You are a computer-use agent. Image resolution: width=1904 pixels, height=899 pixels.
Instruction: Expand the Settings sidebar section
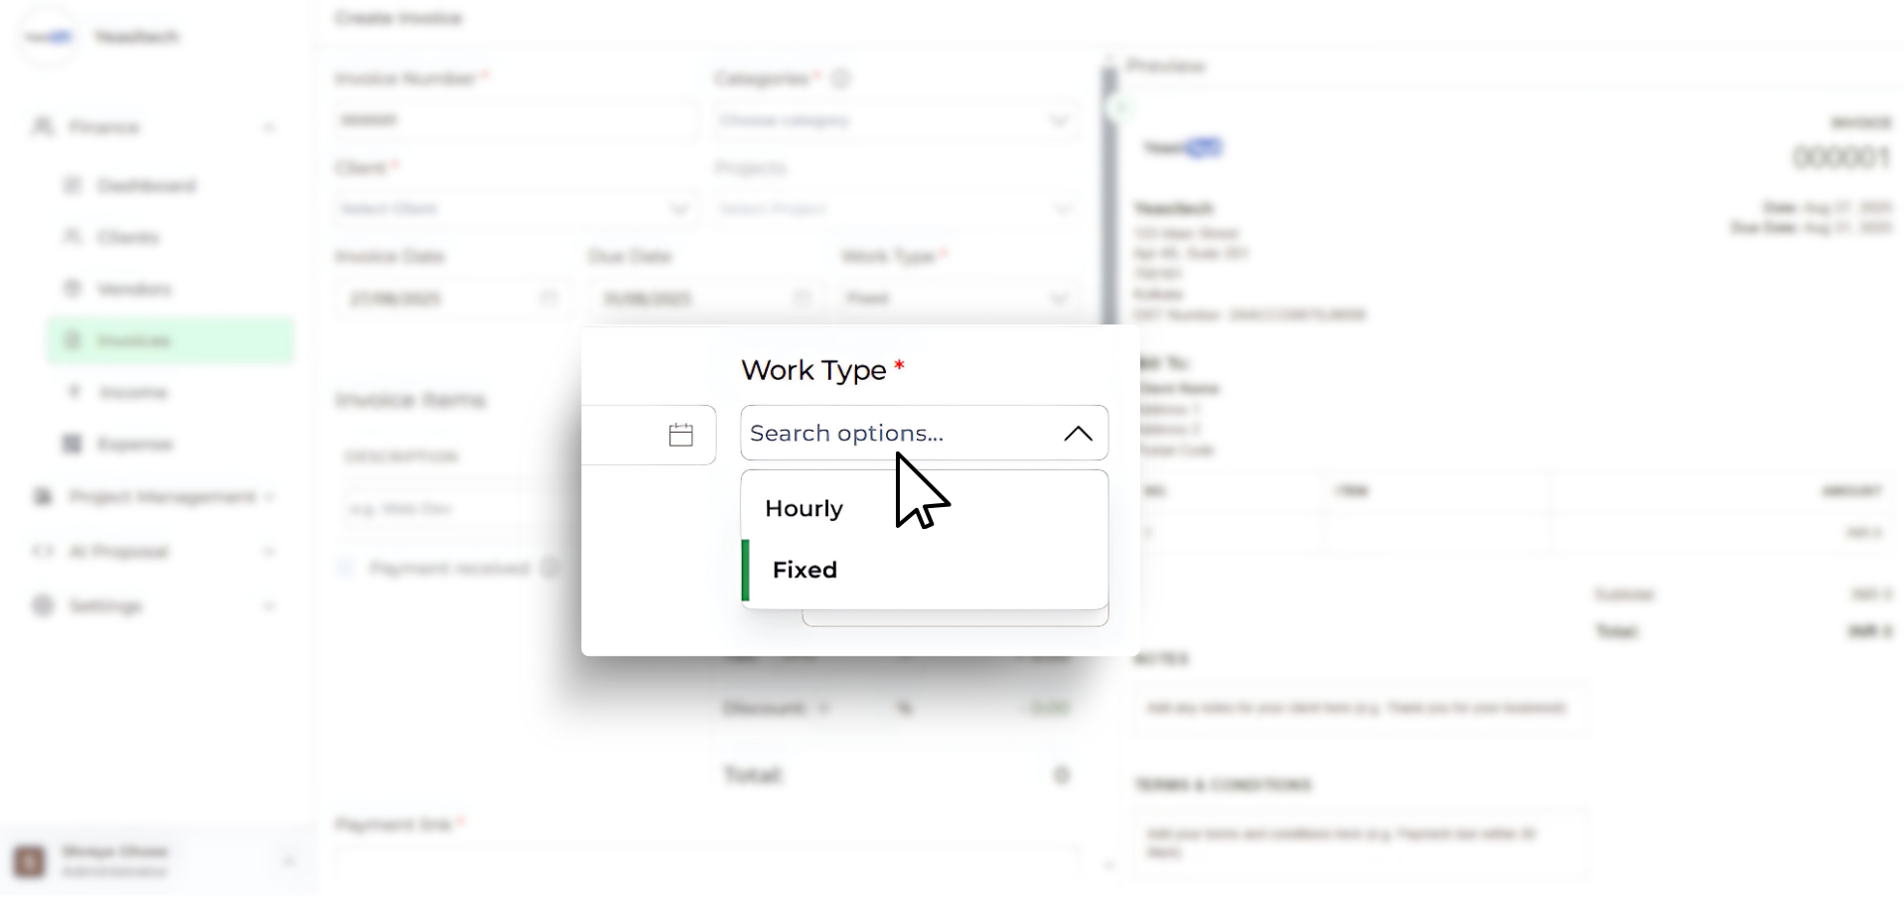pyautogui.click(x=269, y=605)
